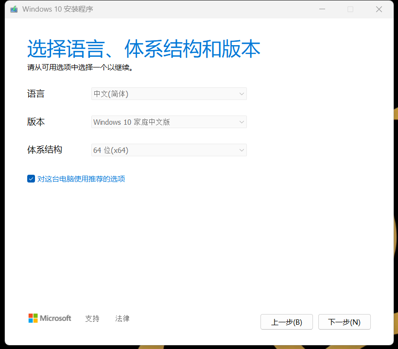Viewport: 398px width, 349px height.
Task: Open the 支持 link
Action: click(92, 318)
